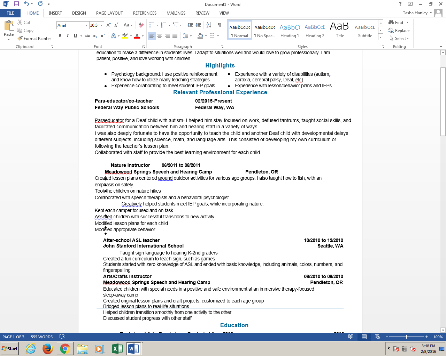446x356 pixels.
Task: Align text to the left
Action: (x=152, y=36)
